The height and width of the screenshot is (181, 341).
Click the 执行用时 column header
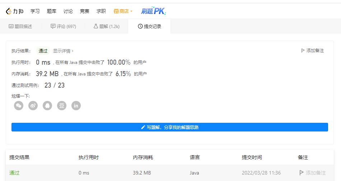tap(89, 157)
